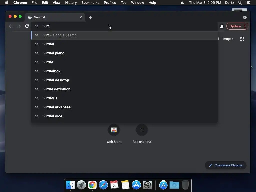This screenshot has height=192, width=256.
Task: Open the Window menu
Action: click(138, 3)
